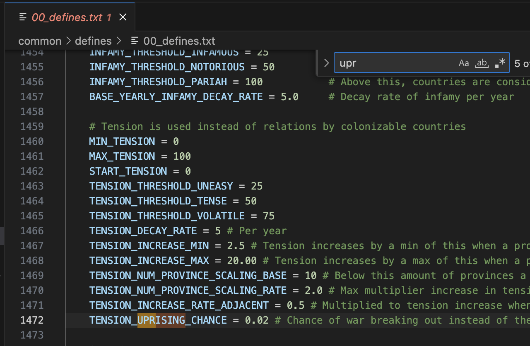Expand the replace field with the find chevron
Screen dimensions: 530x346
tap(326, 63)
